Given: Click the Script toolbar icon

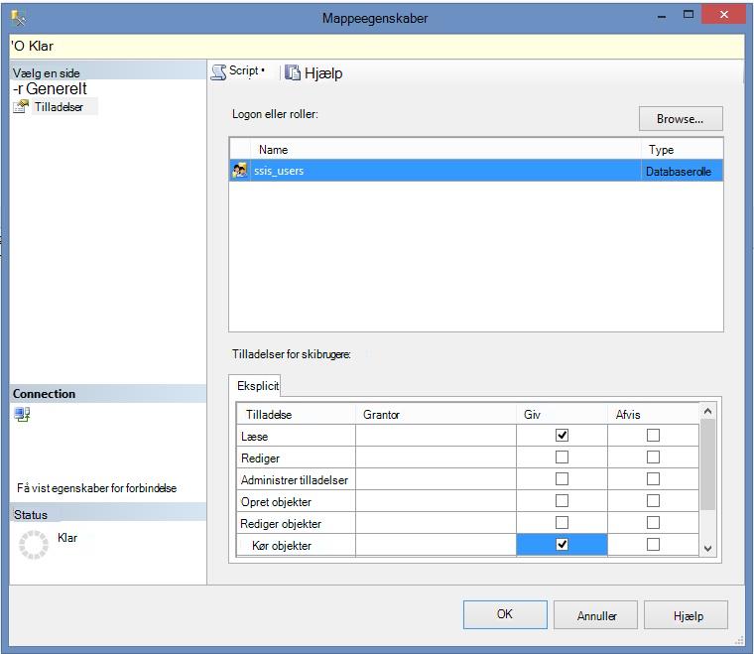Looking at the screenshot, I should [x=219, y=72].
